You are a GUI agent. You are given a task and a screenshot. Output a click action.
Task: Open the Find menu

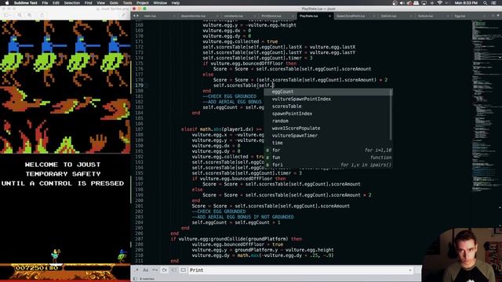pyautogui.click(x=89, y=3)
